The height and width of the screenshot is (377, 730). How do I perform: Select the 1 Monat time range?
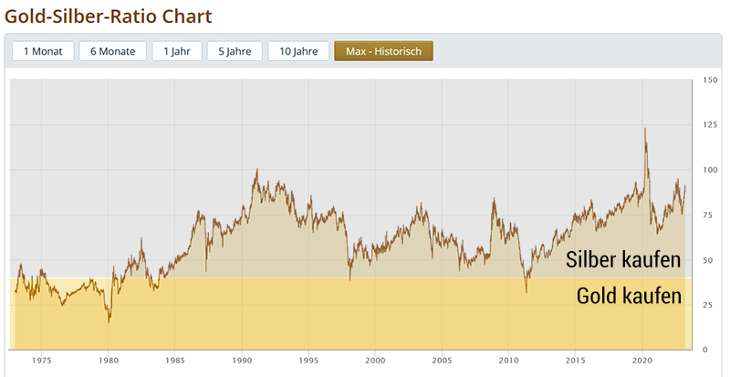(43, 51)
